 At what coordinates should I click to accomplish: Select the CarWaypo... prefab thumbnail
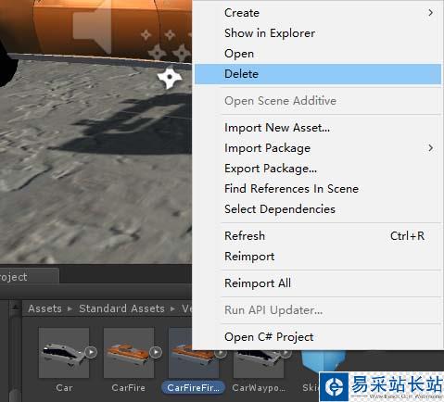[259, 364]
